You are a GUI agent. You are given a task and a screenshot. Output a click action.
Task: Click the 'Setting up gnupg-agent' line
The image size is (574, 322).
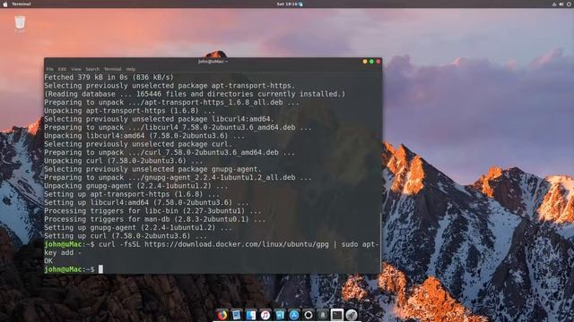click(x=138, y=227)
